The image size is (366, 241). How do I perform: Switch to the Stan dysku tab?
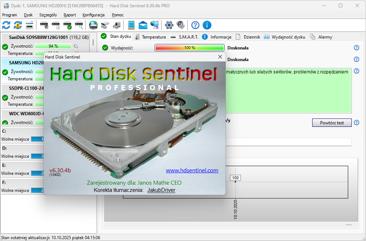[x=116, y=36]
